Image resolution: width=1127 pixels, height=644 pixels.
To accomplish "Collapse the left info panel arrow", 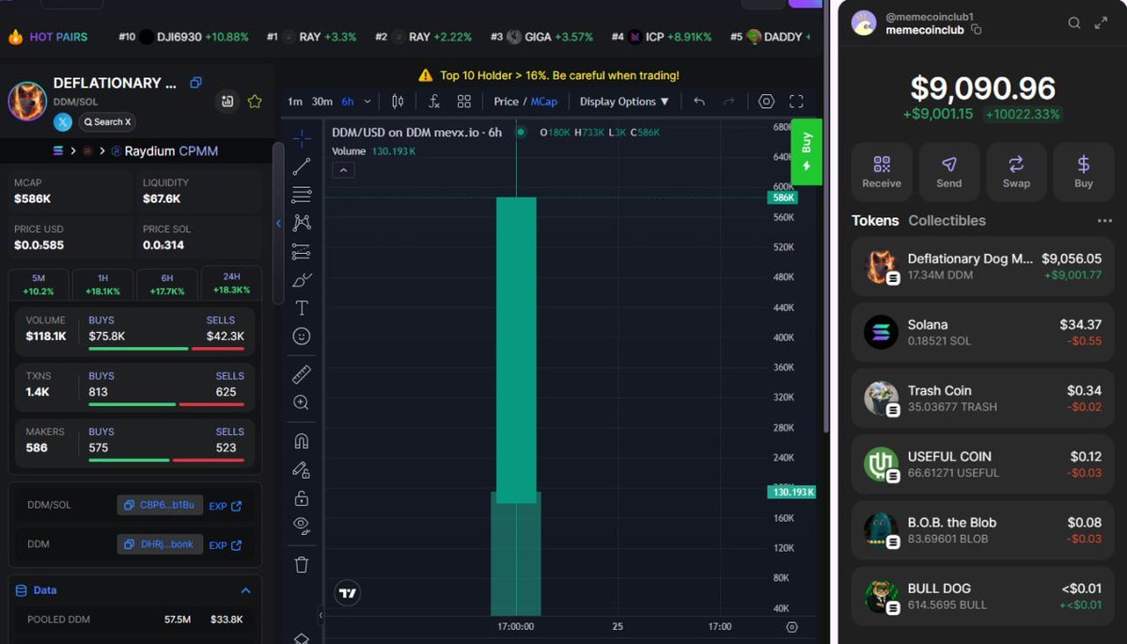I will tap(279, 224).
